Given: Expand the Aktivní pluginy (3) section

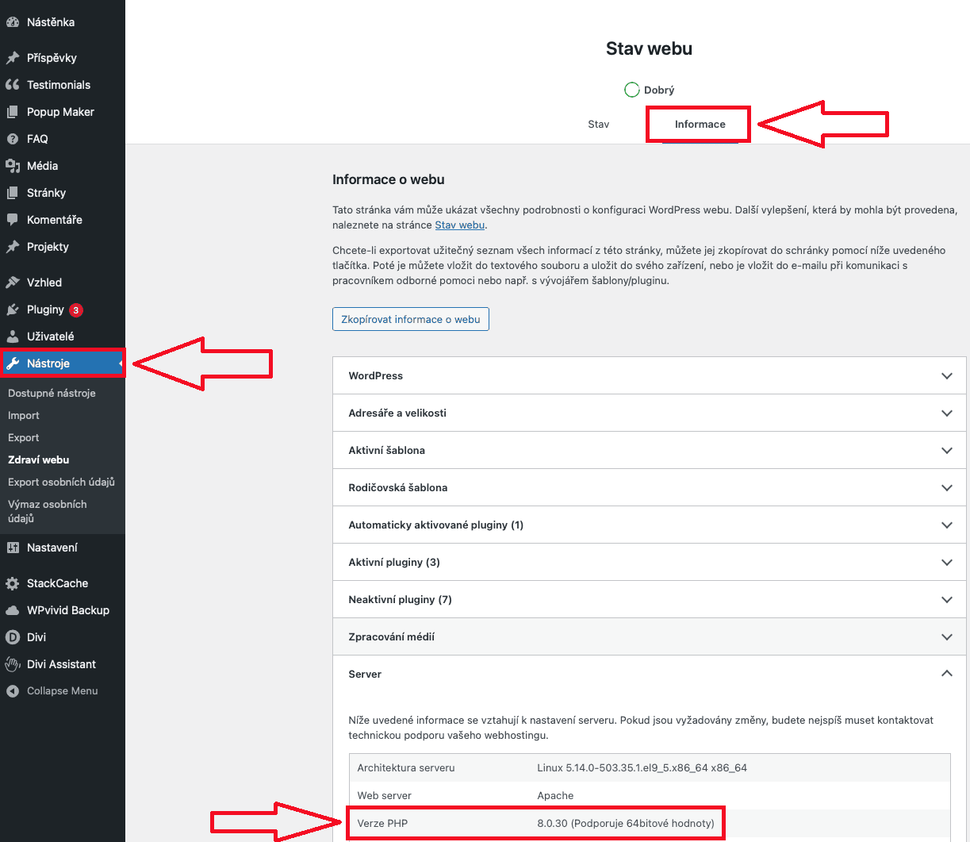Looking at the screenshot, I should (x=650, y=562).
